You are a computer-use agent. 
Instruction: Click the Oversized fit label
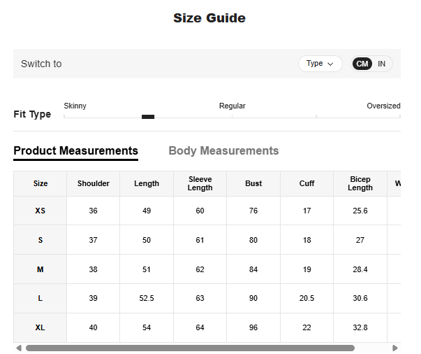pos(383,106)
